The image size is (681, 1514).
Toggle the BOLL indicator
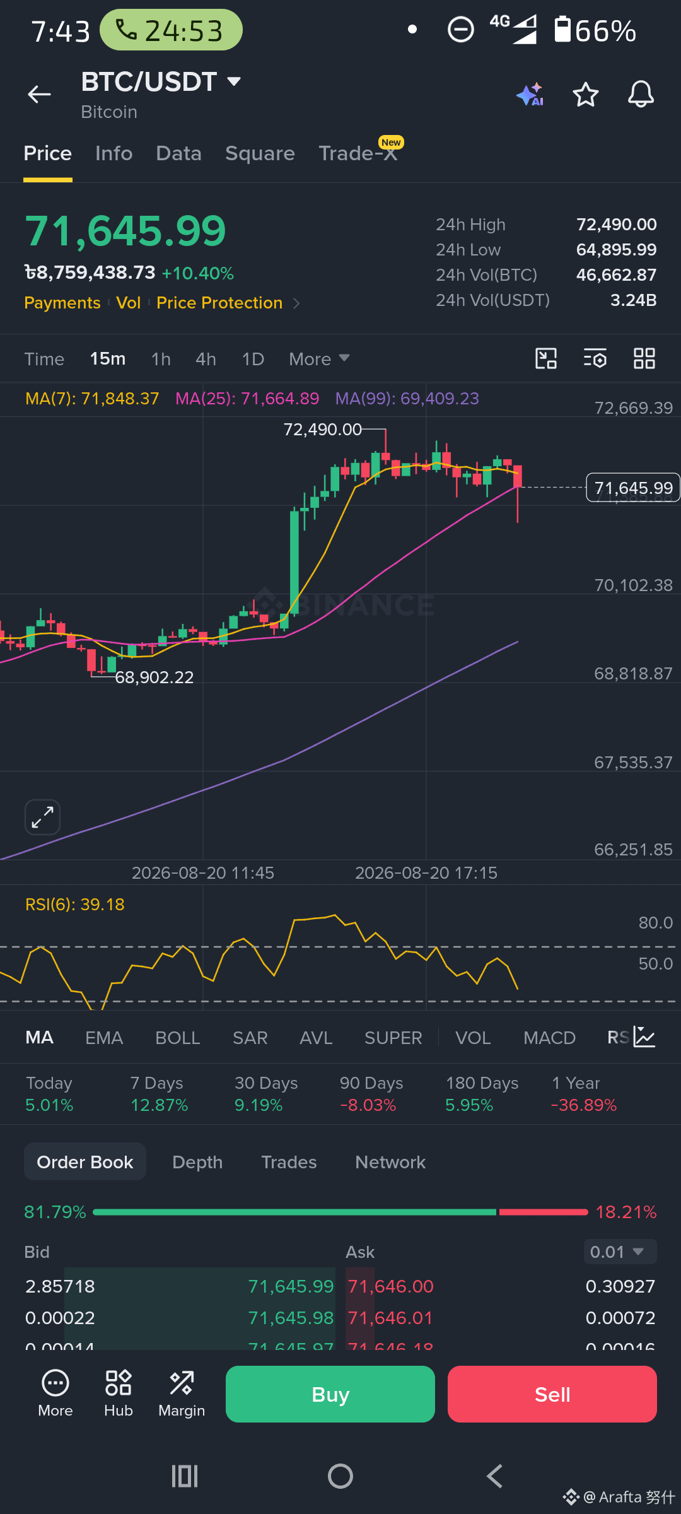[x=178, y=1038]
